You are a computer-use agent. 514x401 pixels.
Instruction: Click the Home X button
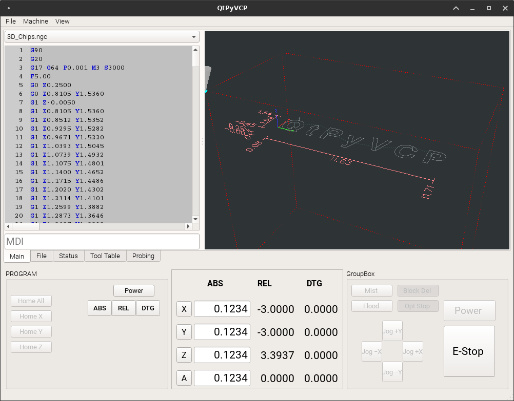point(31,316)
